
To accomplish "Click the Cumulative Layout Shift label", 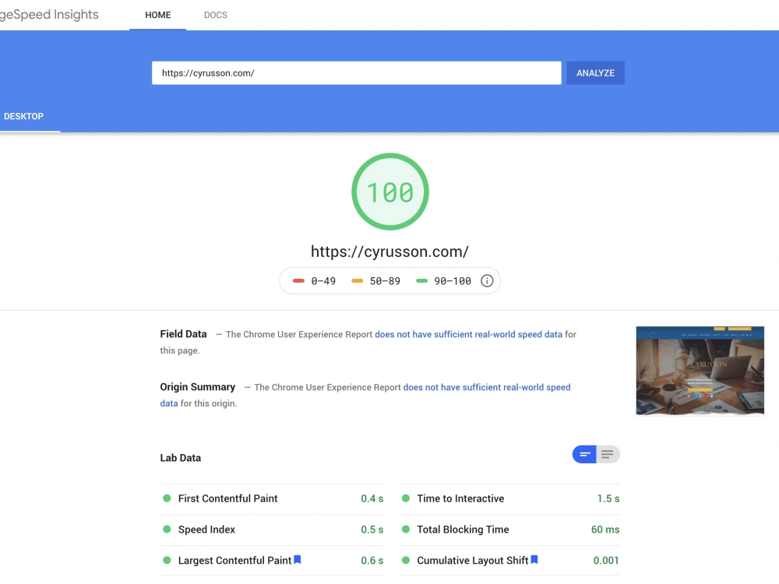I will 473,561.
